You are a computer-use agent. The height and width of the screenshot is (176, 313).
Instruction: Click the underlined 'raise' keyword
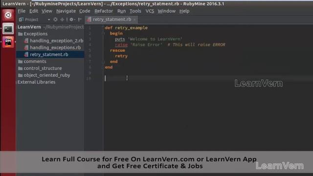(x=121, y=44)
